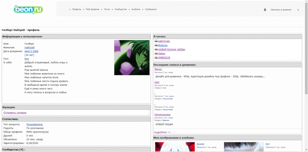
Task: Click Написать в дневник! button
Action: [281, 10]
